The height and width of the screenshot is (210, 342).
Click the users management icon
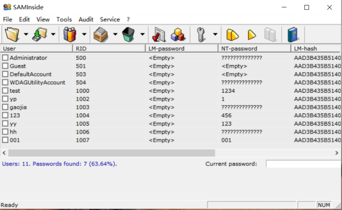[70, 35]
